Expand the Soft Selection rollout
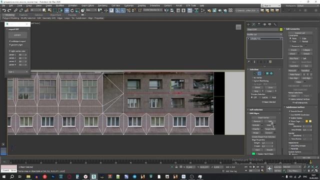This screenshot has width=320, height=180. pyautogui.click(x=256, y=110)
